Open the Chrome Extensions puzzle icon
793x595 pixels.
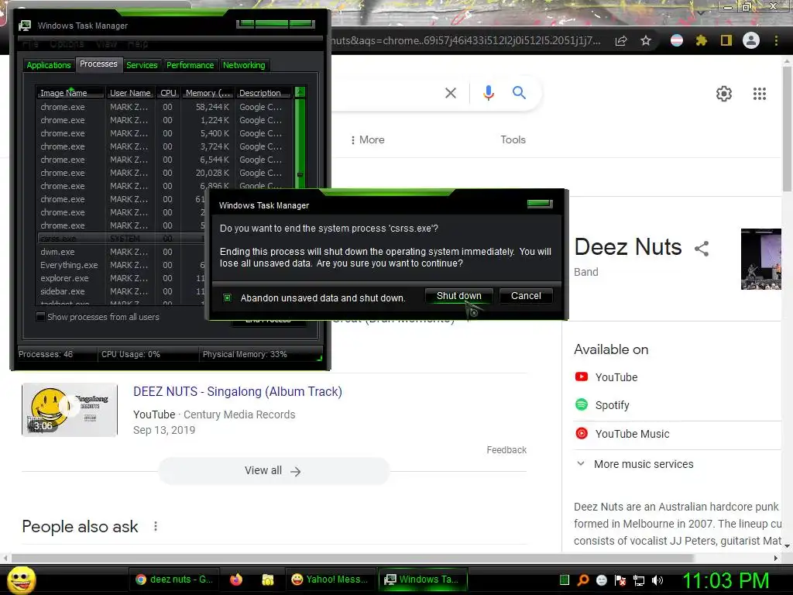pyautogui.click(x=701, y=40)
